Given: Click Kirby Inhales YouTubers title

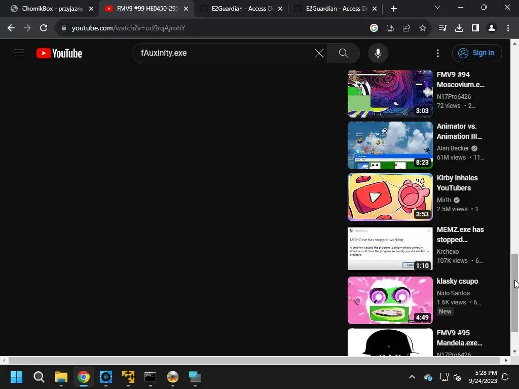Looking at the screenshot, I should click(457, 182).
